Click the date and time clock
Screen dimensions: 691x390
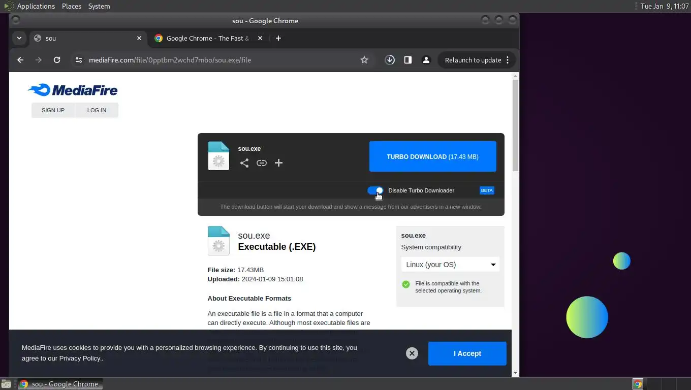coord(665,6)
